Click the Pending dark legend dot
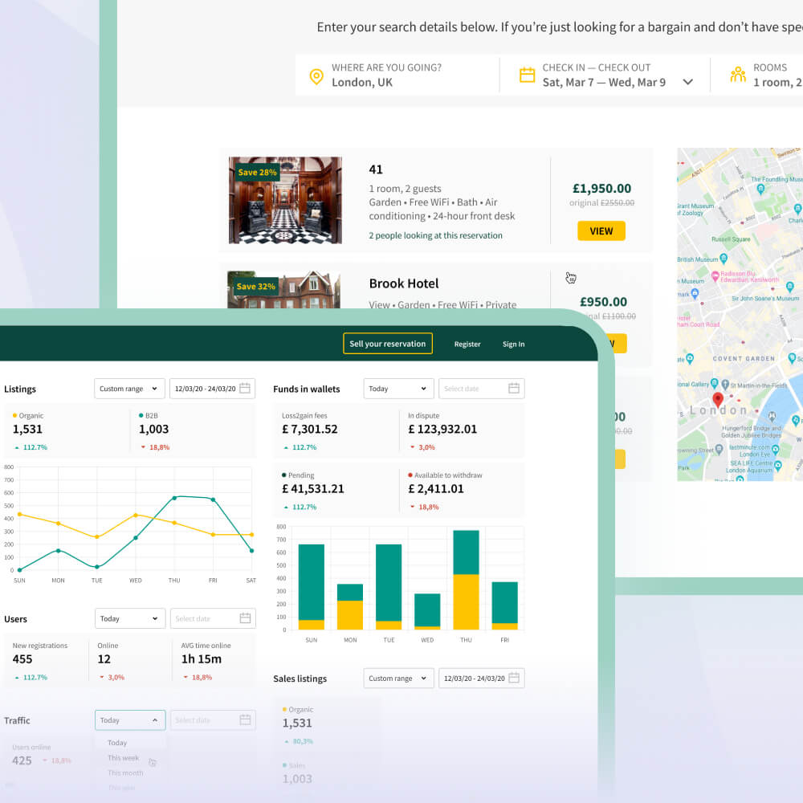The height and width of the screenshot is (803, 803). click(x=283, y=475)
